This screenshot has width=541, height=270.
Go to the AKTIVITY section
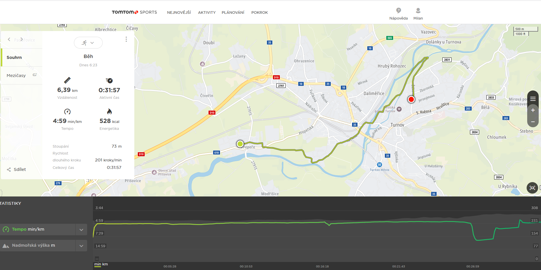207,12
